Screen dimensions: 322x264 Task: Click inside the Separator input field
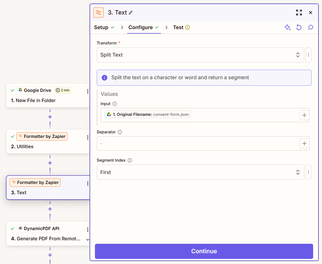click(x=197, y=144)
